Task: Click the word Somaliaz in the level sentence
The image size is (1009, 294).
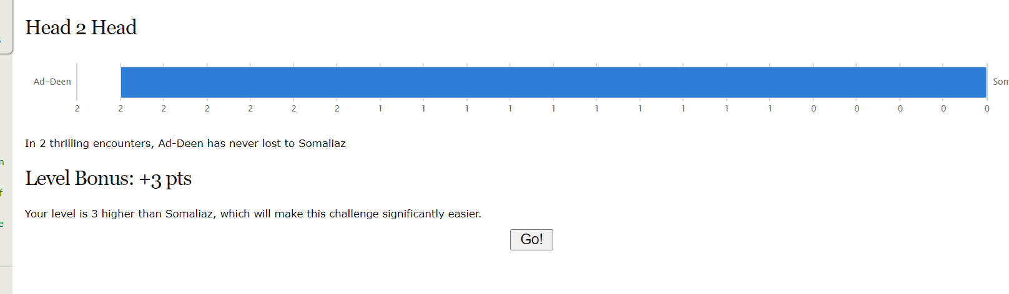Action: click(x=189, y=214)
